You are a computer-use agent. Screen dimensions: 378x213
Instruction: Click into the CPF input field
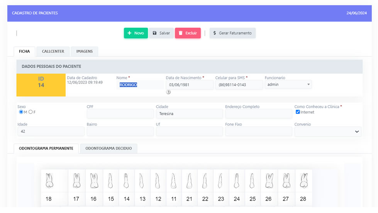(x=120, y=114)
